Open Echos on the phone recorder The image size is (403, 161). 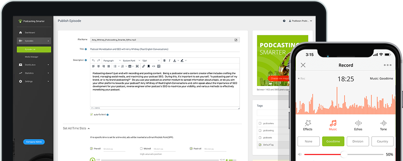pos(358,126)
